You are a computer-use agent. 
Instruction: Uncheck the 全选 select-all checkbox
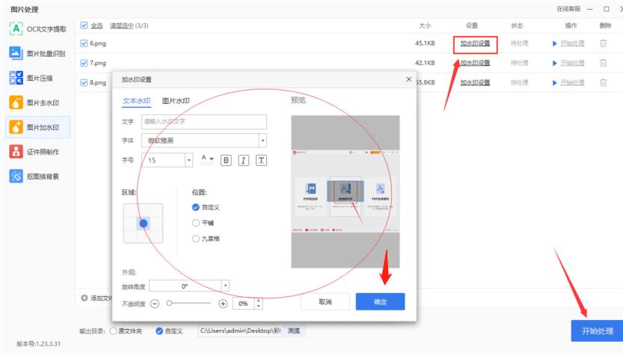click(x=83, y=26)
